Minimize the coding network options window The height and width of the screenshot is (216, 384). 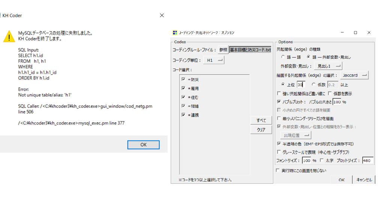pyautogui.click(x=342, y=33)
